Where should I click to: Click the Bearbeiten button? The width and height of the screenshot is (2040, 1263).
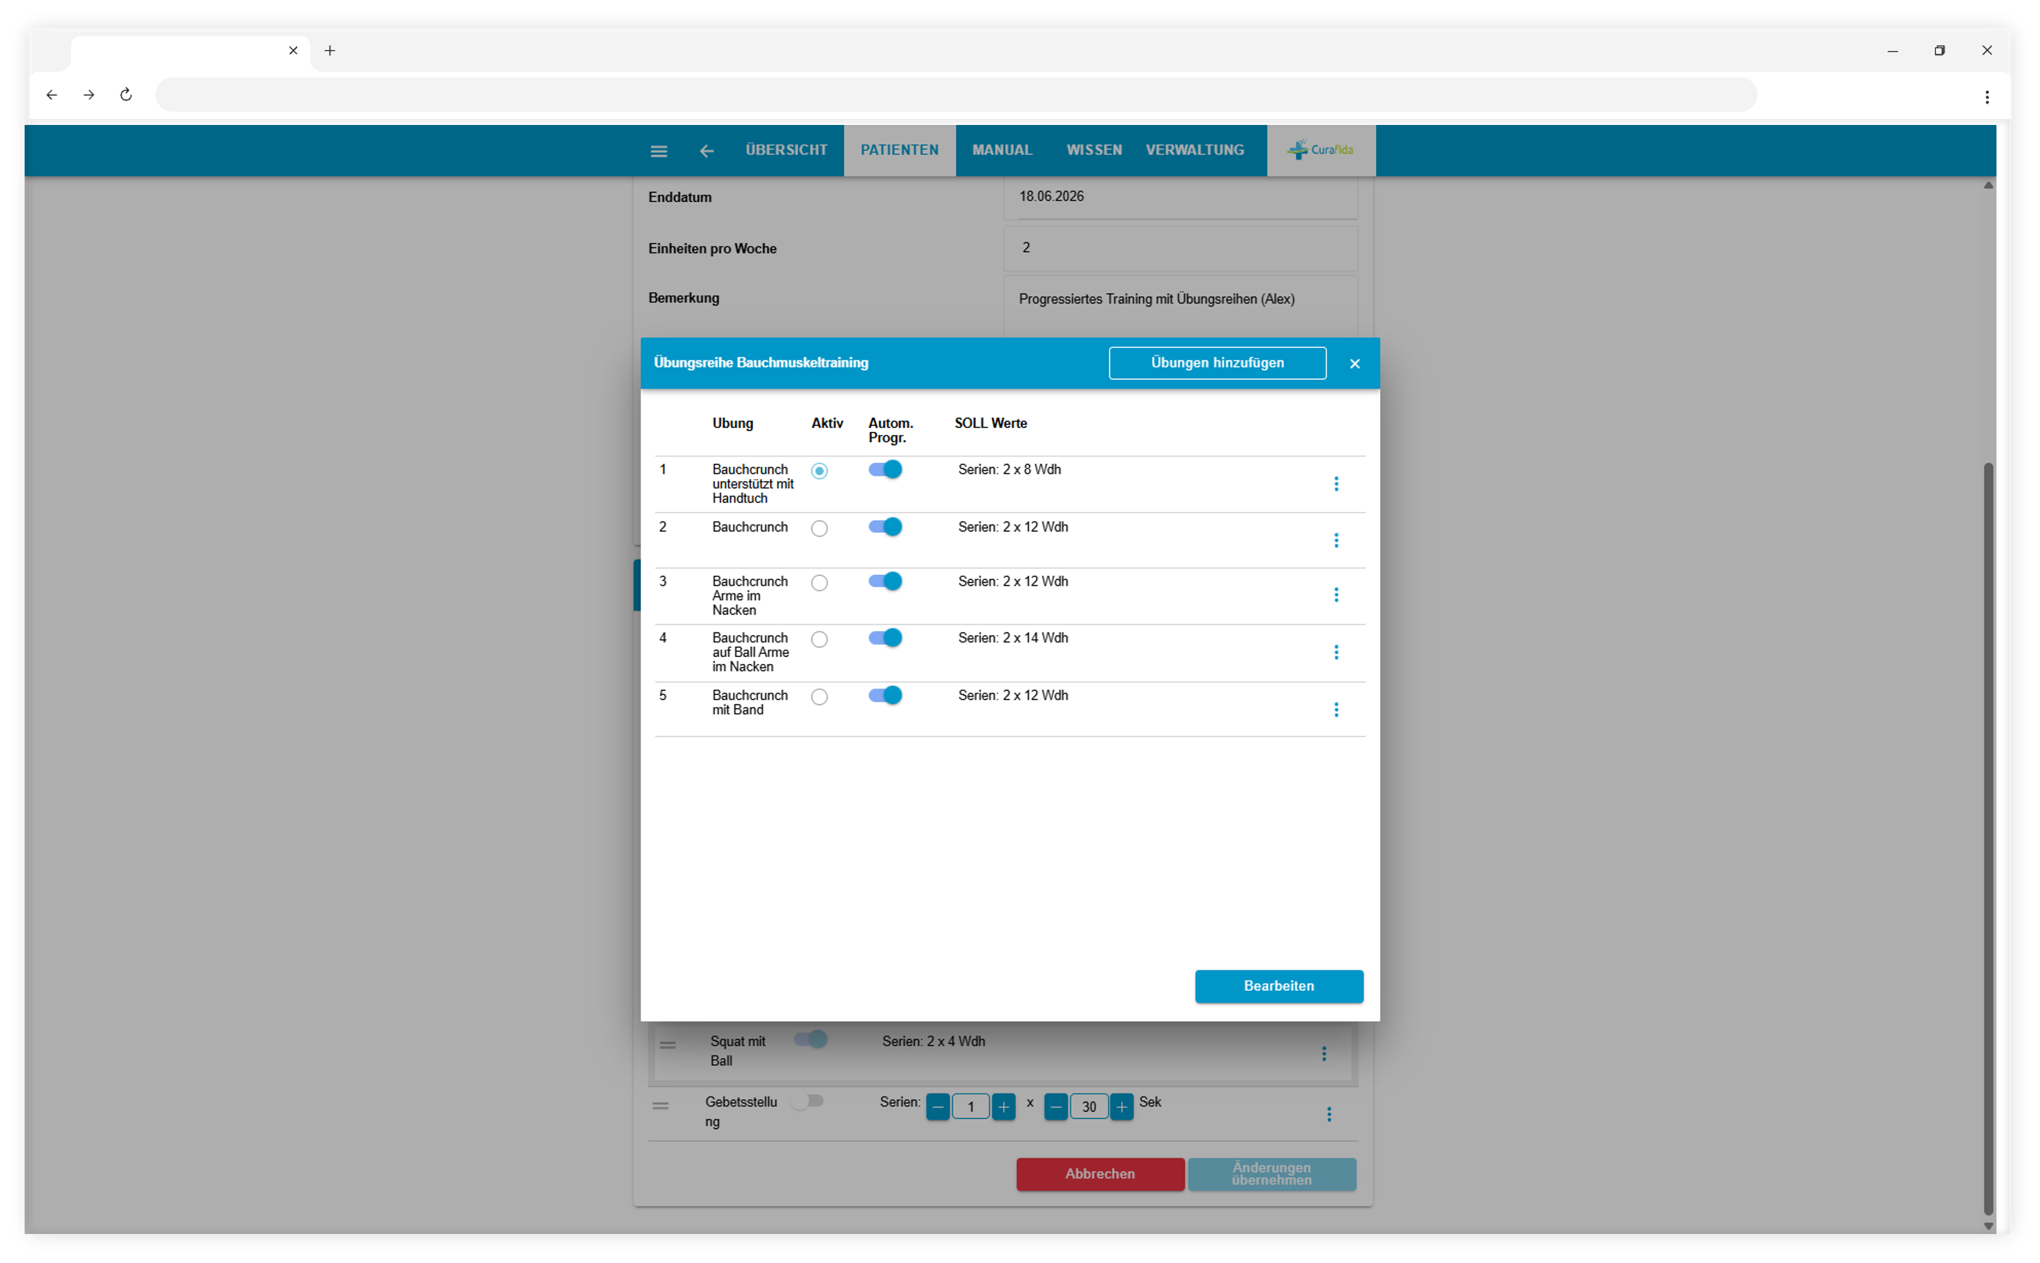[1278, 987]
